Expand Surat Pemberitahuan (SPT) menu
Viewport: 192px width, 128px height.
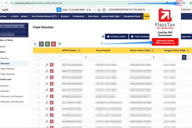point(45,16)
